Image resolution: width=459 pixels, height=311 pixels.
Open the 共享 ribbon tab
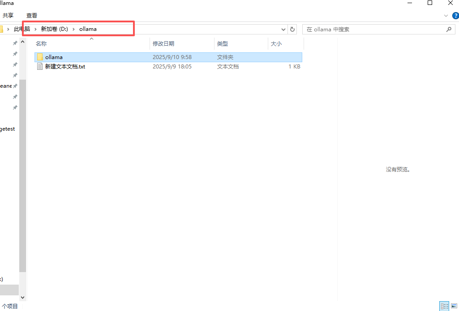click(x=8, y=15)
